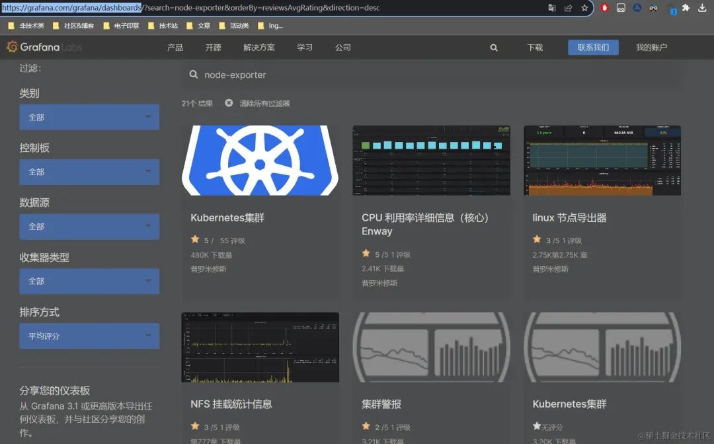Expand the 收集器类型 dropdown
The width and height of the screenshot is (714, 444).
[89, 281]
